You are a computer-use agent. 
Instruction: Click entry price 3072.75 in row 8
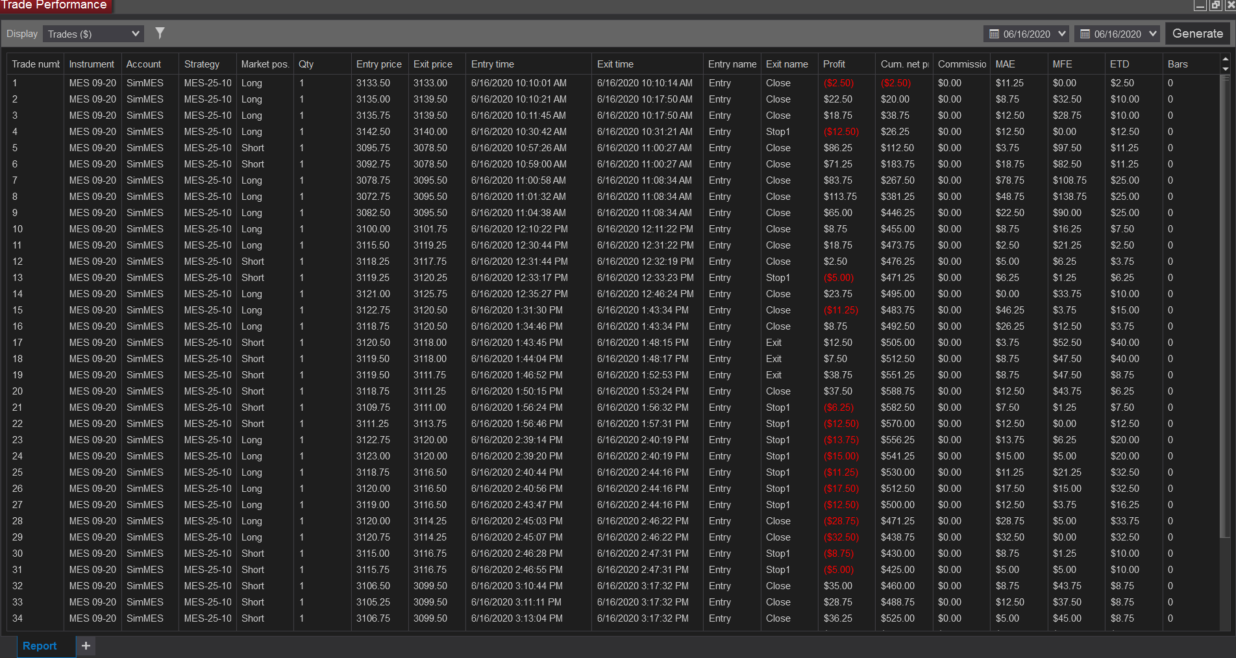[373, 197]
